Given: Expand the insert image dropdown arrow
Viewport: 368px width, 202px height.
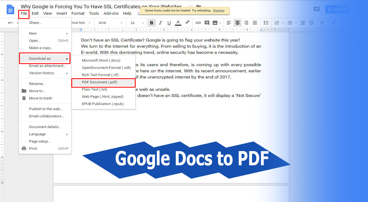Looking at the screenshot, I should coord(220,23).
